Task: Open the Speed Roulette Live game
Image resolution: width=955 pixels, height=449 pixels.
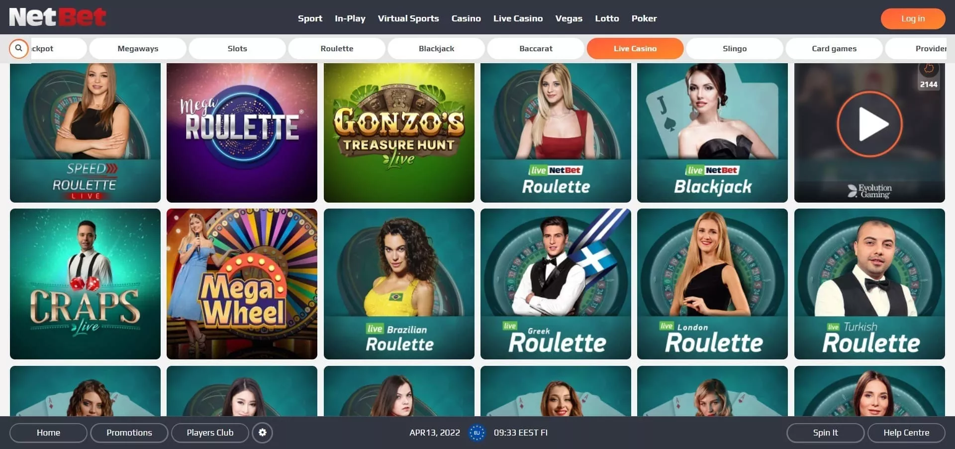Action: tap(85, 132)
